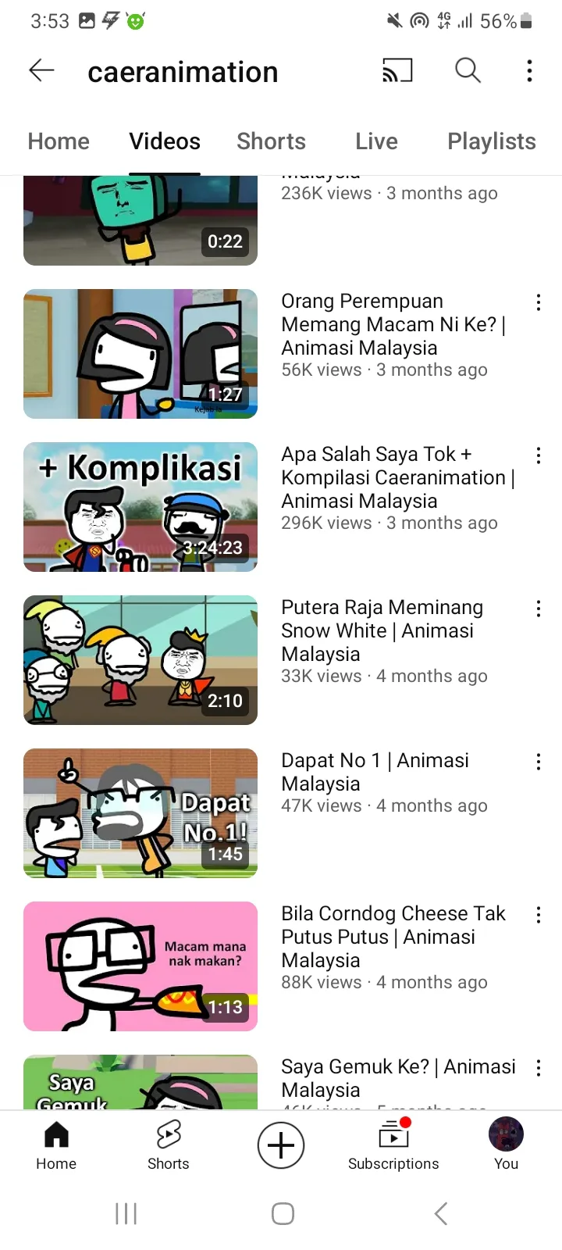Play the Macam mana nak makan thumbnail
Screen dimensions: 562x1250
coord(140,966)
